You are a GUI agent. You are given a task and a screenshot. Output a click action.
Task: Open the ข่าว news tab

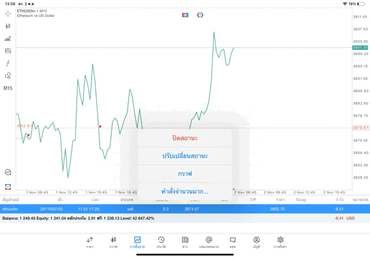tap(185, 241)
